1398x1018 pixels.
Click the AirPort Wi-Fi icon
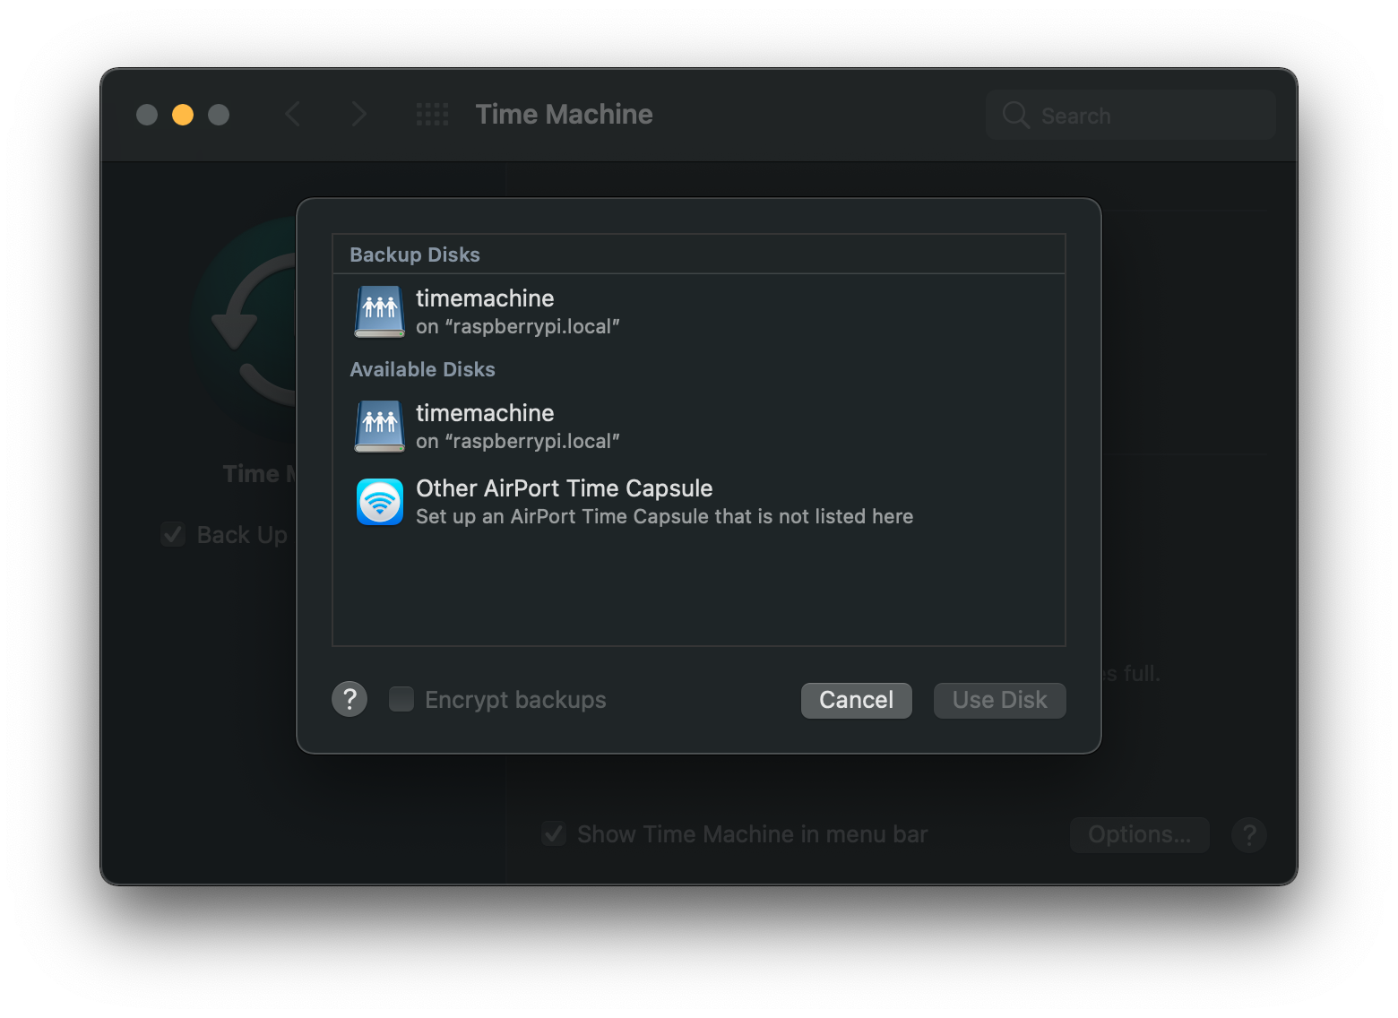[x=380, y=502]
